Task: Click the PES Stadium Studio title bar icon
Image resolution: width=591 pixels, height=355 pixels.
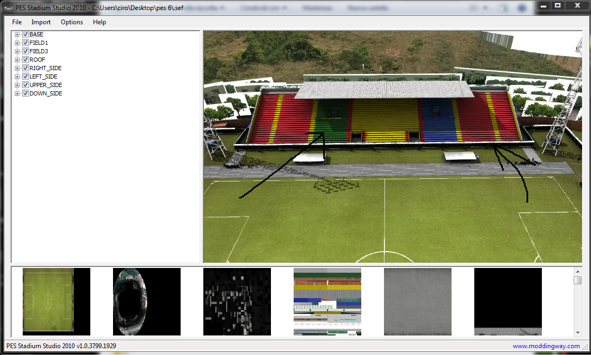Action: [8, 8]
